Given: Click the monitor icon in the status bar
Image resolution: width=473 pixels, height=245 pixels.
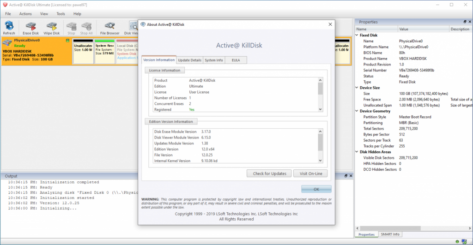Looking at the screenshot, I should (464, 242).
